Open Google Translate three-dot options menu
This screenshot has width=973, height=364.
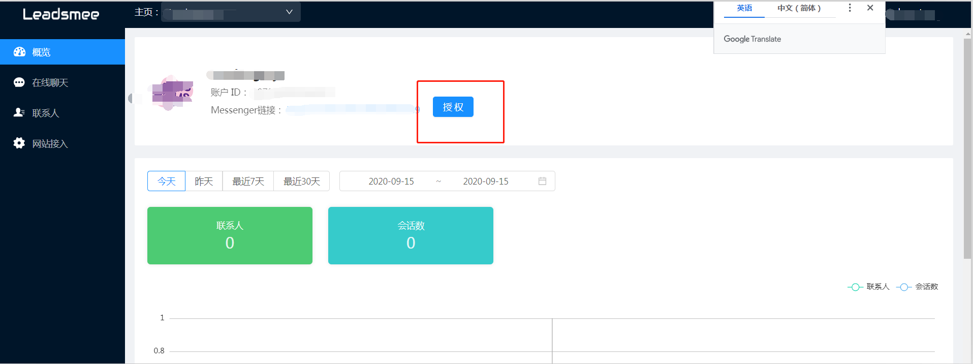click(x=850, y=8)
